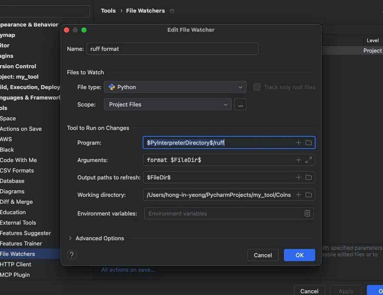Insert macro plus in Output paths field
383x295 pixels.
pyautogui.click(x=299, y=177)
